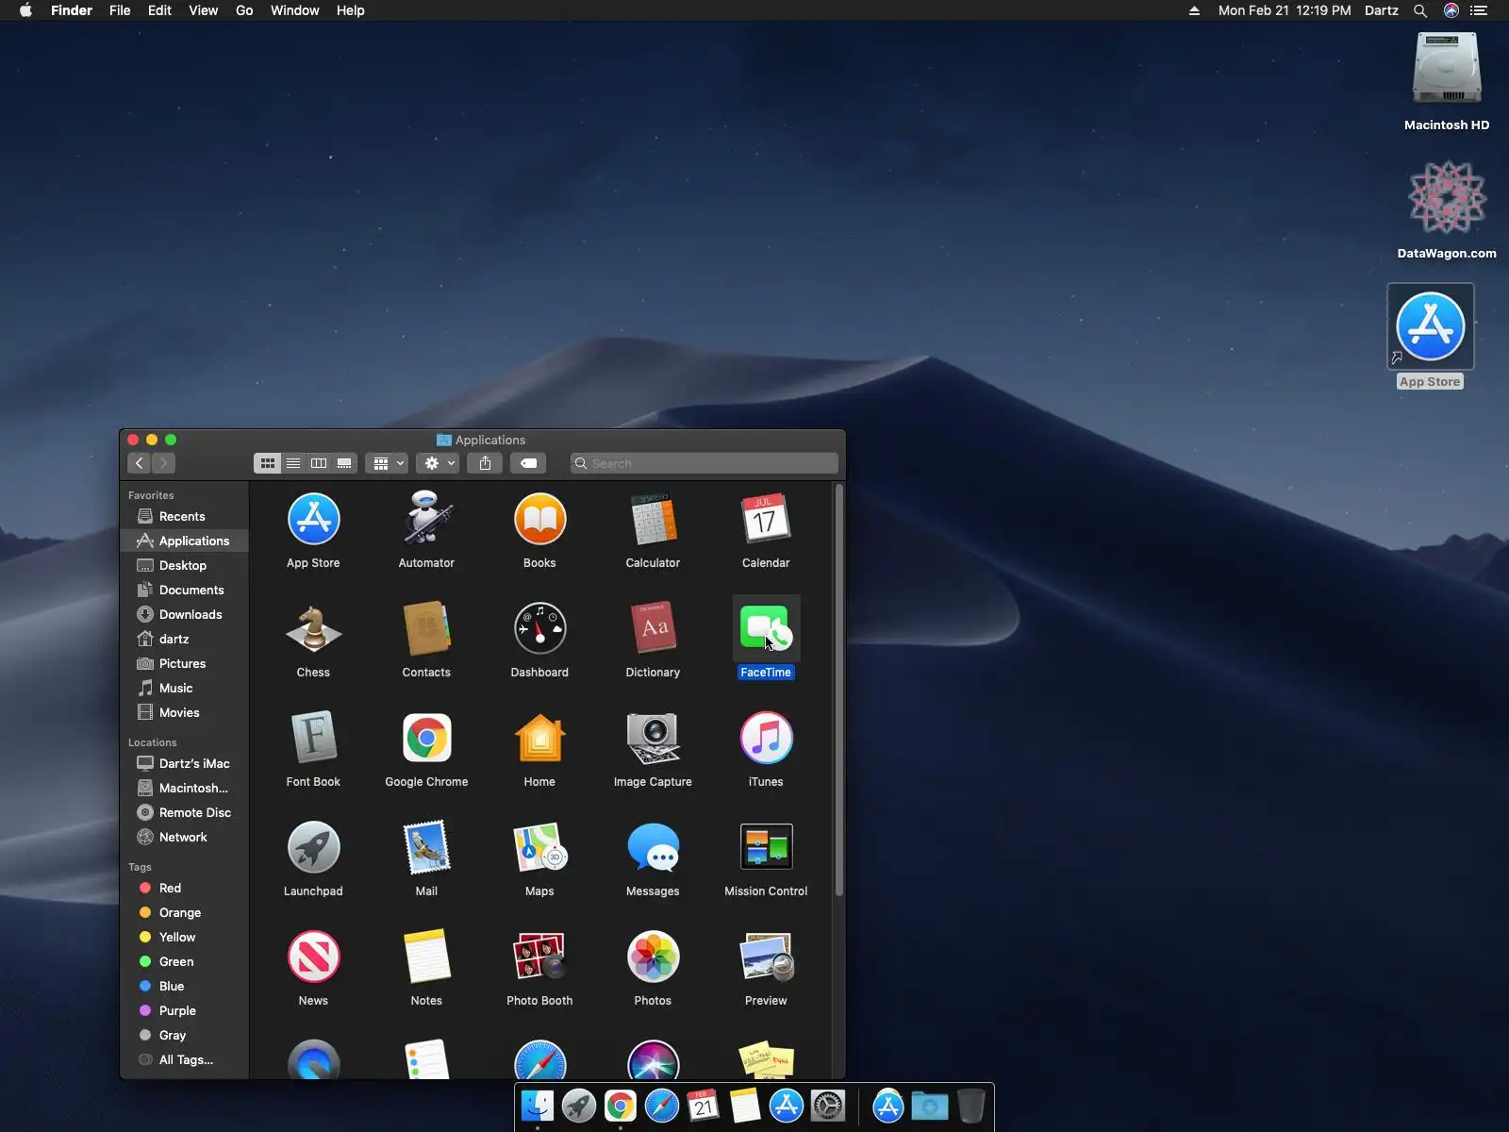This screenshot has height=1132, width=1509.
Task: Open Pictures in Finder sidebar
Action: [x=184, y=663]
